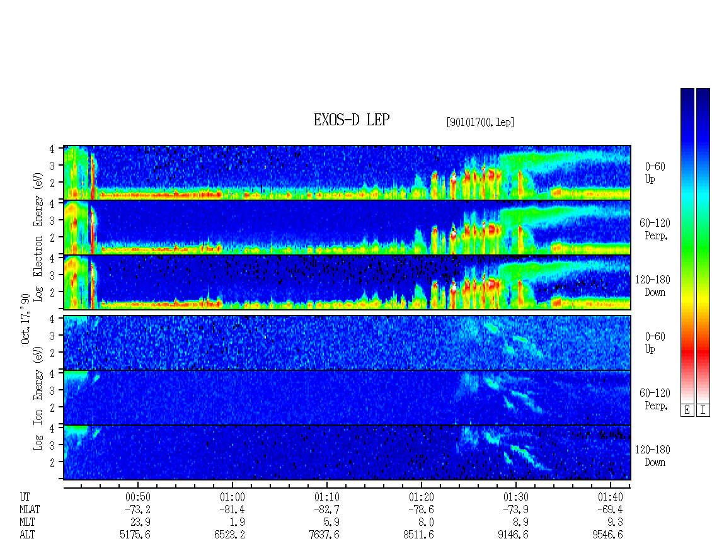Screen dimensions: 712x551
Task: Click the 01:30 time label
Action: (516, 497)
